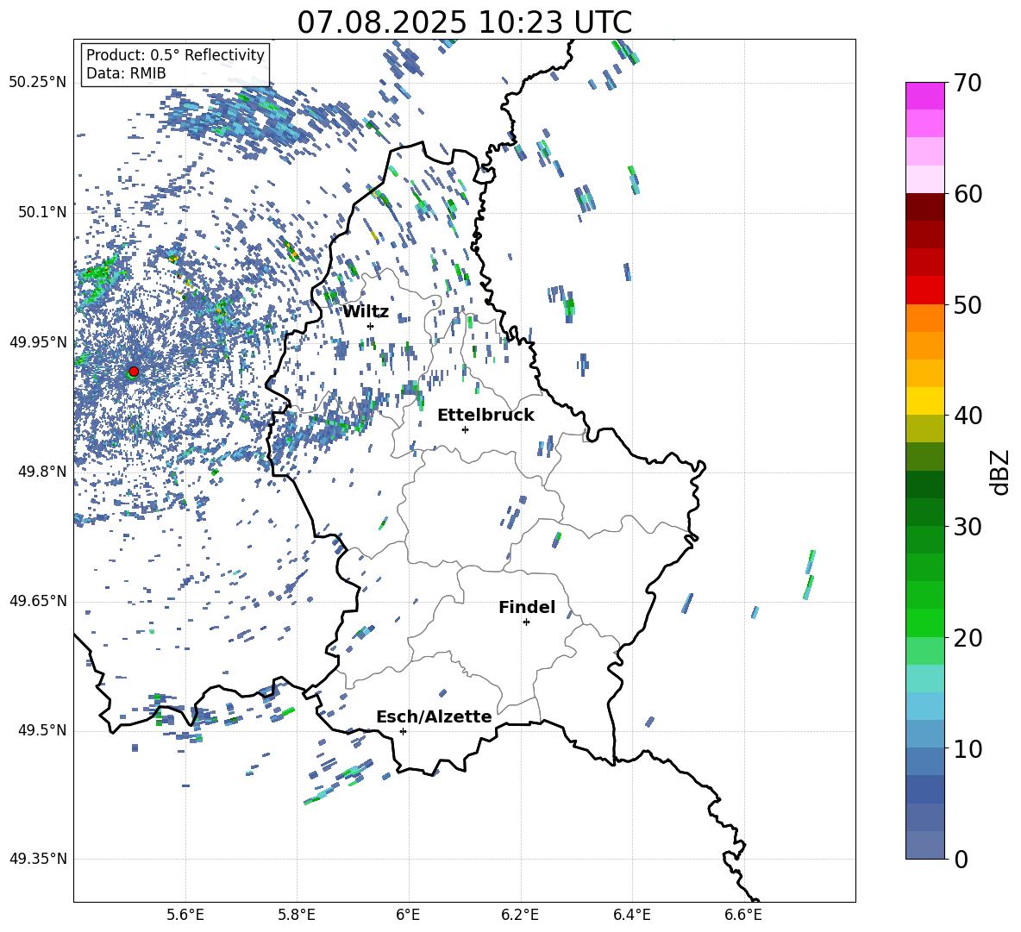Image resolution: width=1021 pixels, height=932 pixels.
Task: Click the 6.4°E longitude label
Action: (x=631, y=916)
